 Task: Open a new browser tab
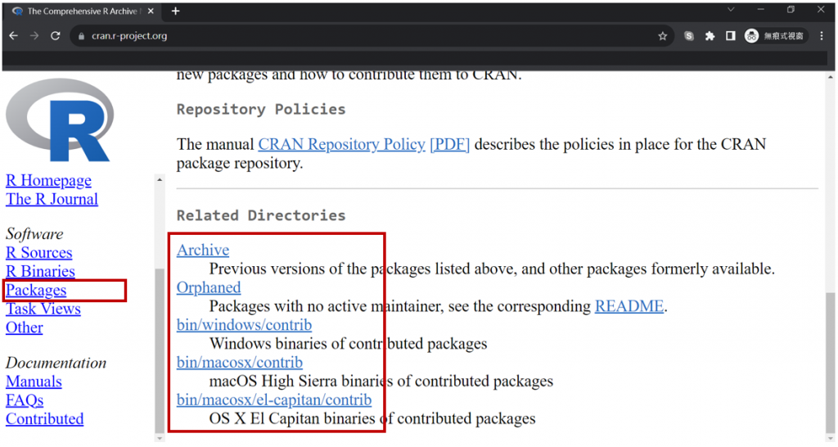175,11
